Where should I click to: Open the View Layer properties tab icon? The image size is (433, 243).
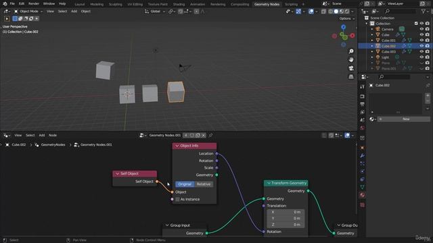tap(363, 112)
